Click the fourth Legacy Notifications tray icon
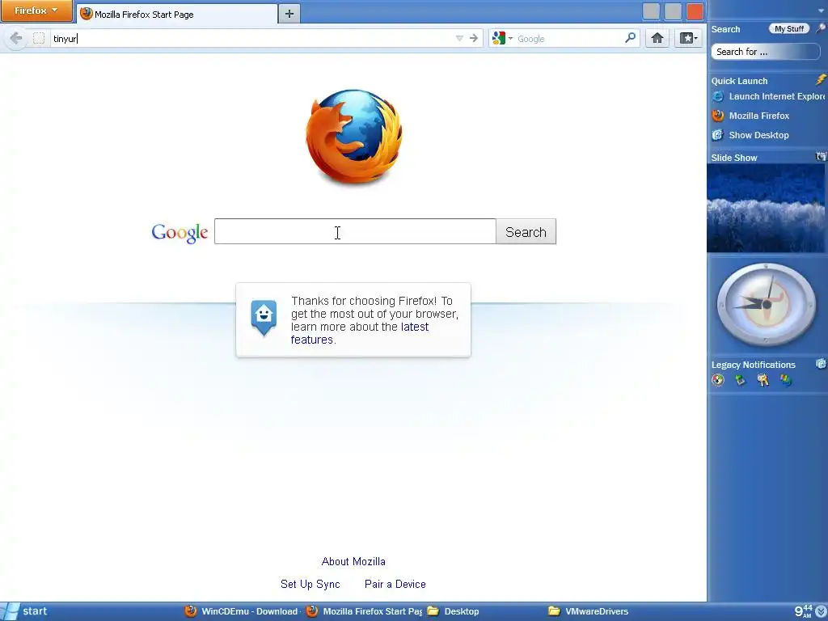Image resolution: width=828 pixels, height=621 pixels. coord(786,380)
